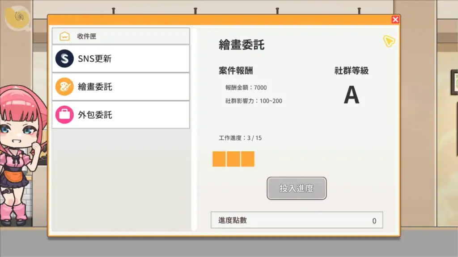Screen dimensions: 458x257
Task: Click the first orange progress block
Action: coord(219,159)
